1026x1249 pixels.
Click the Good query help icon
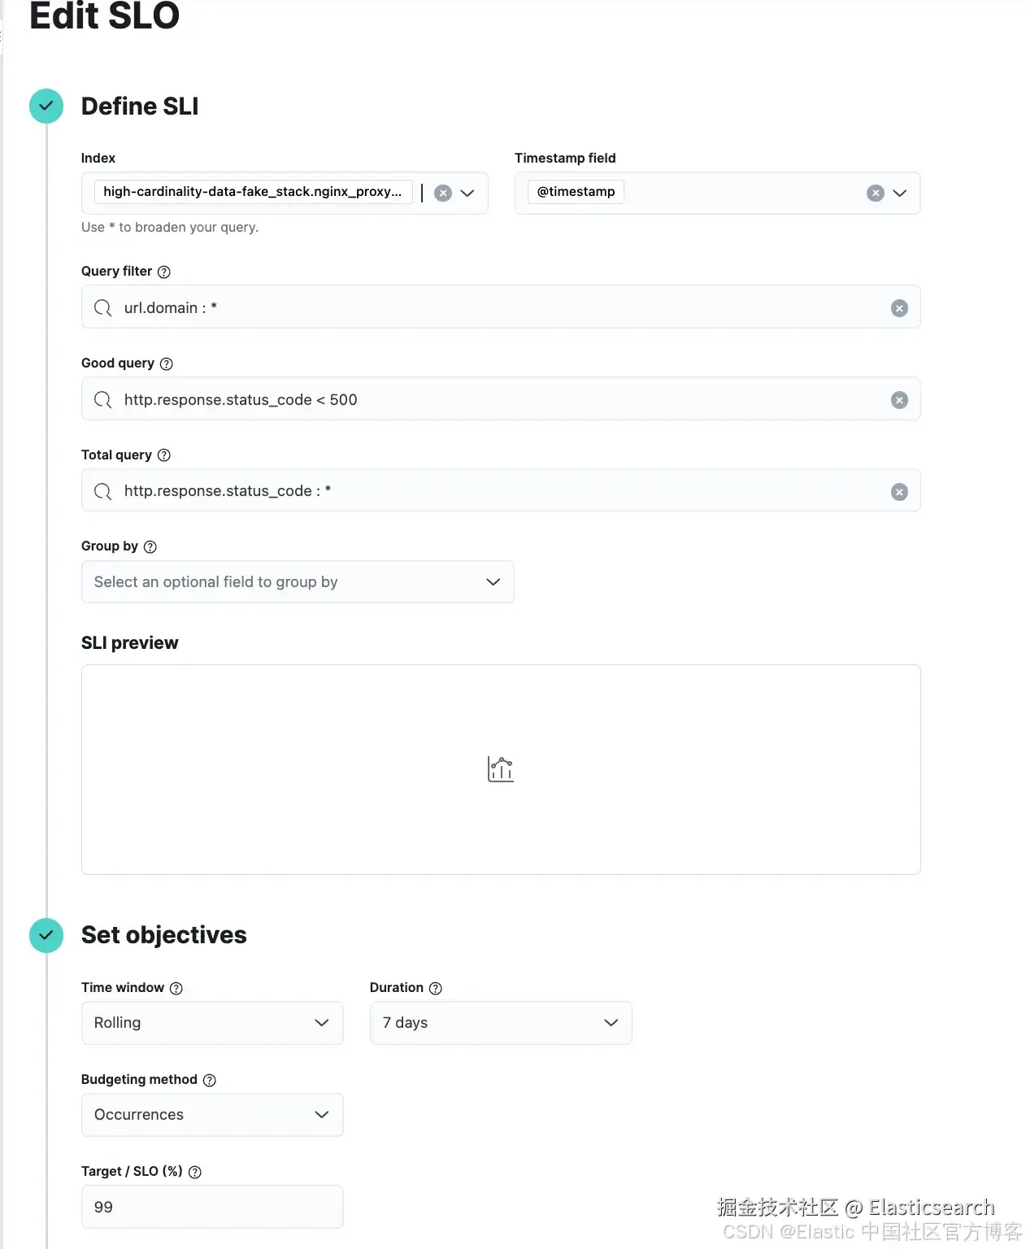point(167,363)
